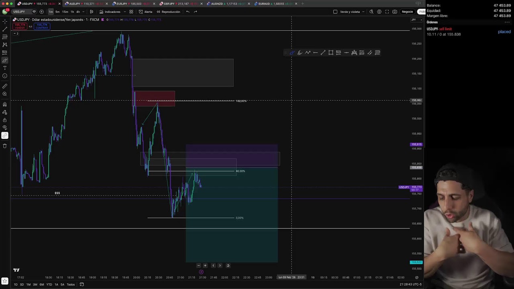Click the Negocie button
The height and width of the screenshot is (289, 514).
point(407,12)
